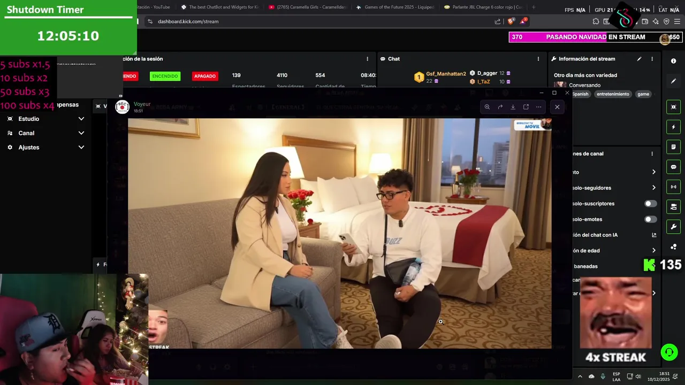This screenshot has height=385, width=685.
Task: Open the Brave shields icon
Action: coord(511,21)
